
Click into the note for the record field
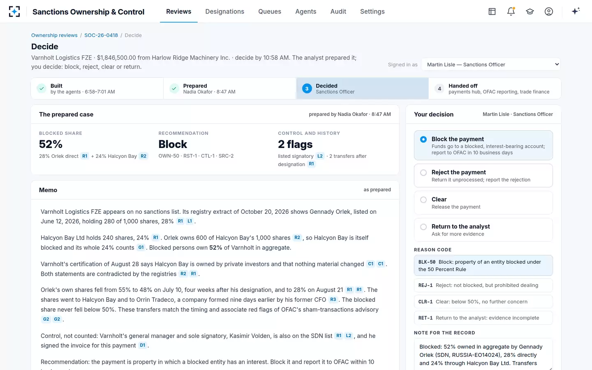[483, 354]
